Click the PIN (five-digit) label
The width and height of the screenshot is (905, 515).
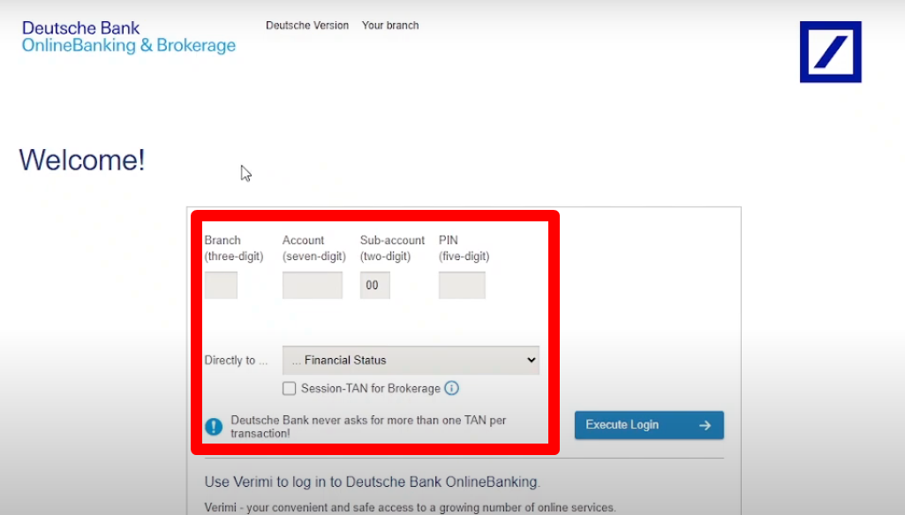click(x=464, y=248)
